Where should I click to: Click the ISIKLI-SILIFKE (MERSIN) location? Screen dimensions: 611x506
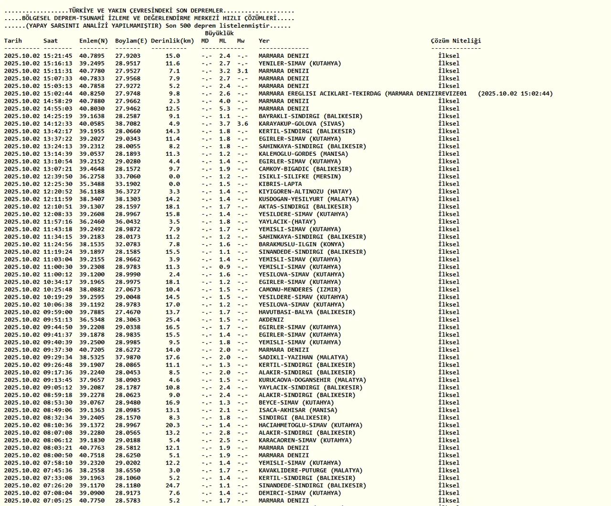tap(300, 176)
